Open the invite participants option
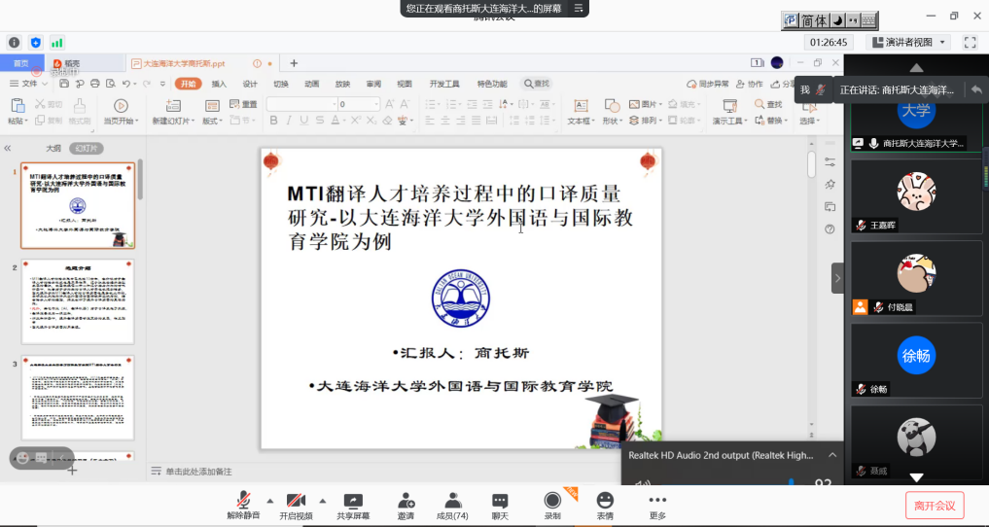 point(406,506)
